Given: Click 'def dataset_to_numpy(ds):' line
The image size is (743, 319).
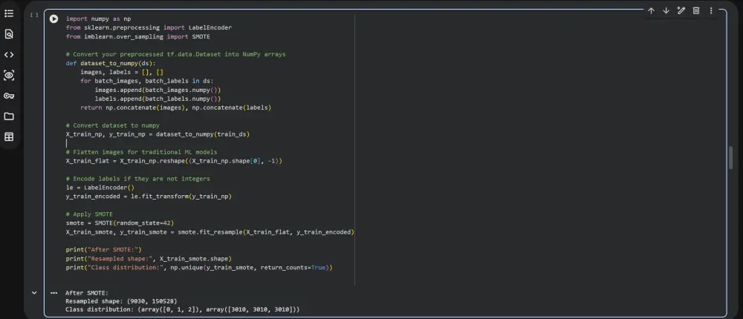Looking at the screenshot, I should point(111,63).
